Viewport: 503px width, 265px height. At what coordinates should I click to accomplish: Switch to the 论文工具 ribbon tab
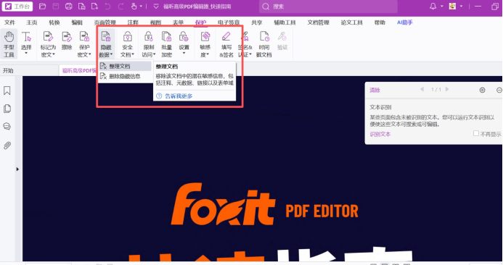point(351,22)
